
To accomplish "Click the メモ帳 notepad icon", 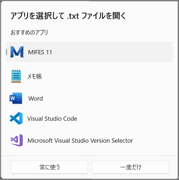I will click(x=16, y=76).
